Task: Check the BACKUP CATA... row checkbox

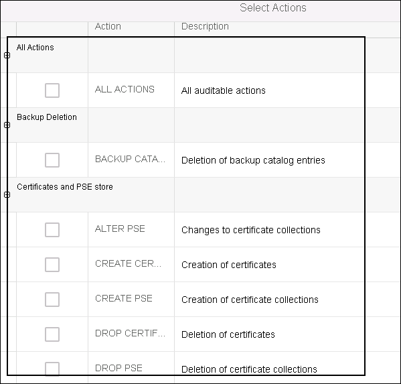Action: (52, 160)
